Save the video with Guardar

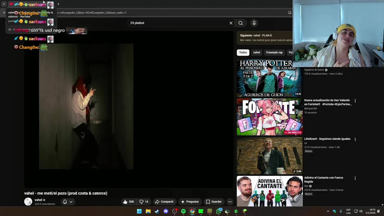click(x=214, y=202)
